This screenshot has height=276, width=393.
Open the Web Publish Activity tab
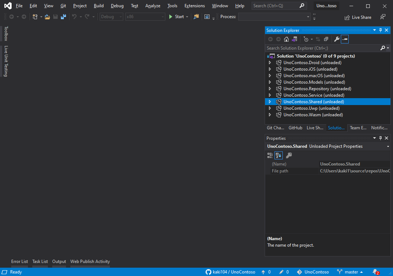tap(90, 262)
